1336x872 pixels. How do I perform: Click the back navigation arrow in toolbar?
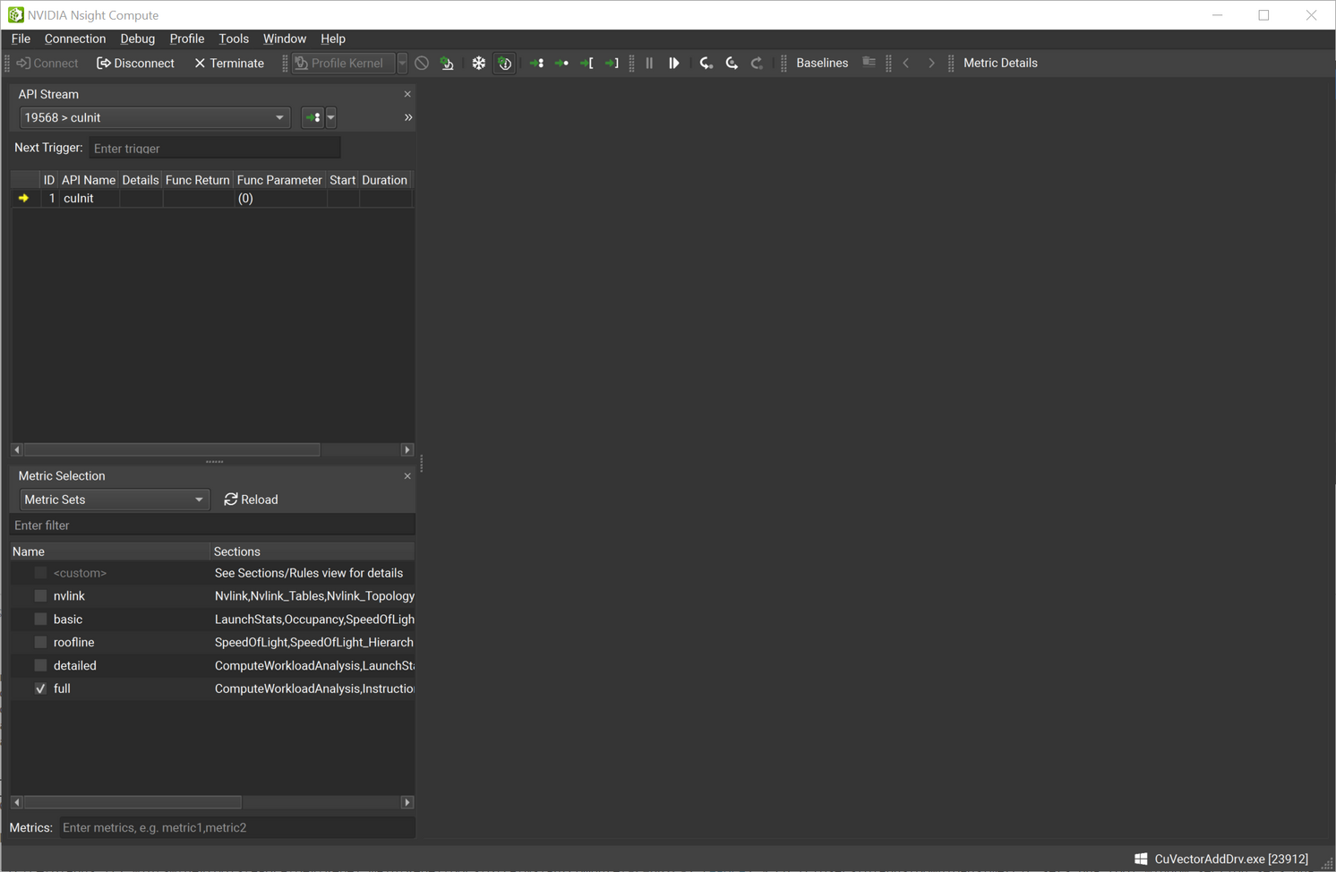[x=906, y=63]
